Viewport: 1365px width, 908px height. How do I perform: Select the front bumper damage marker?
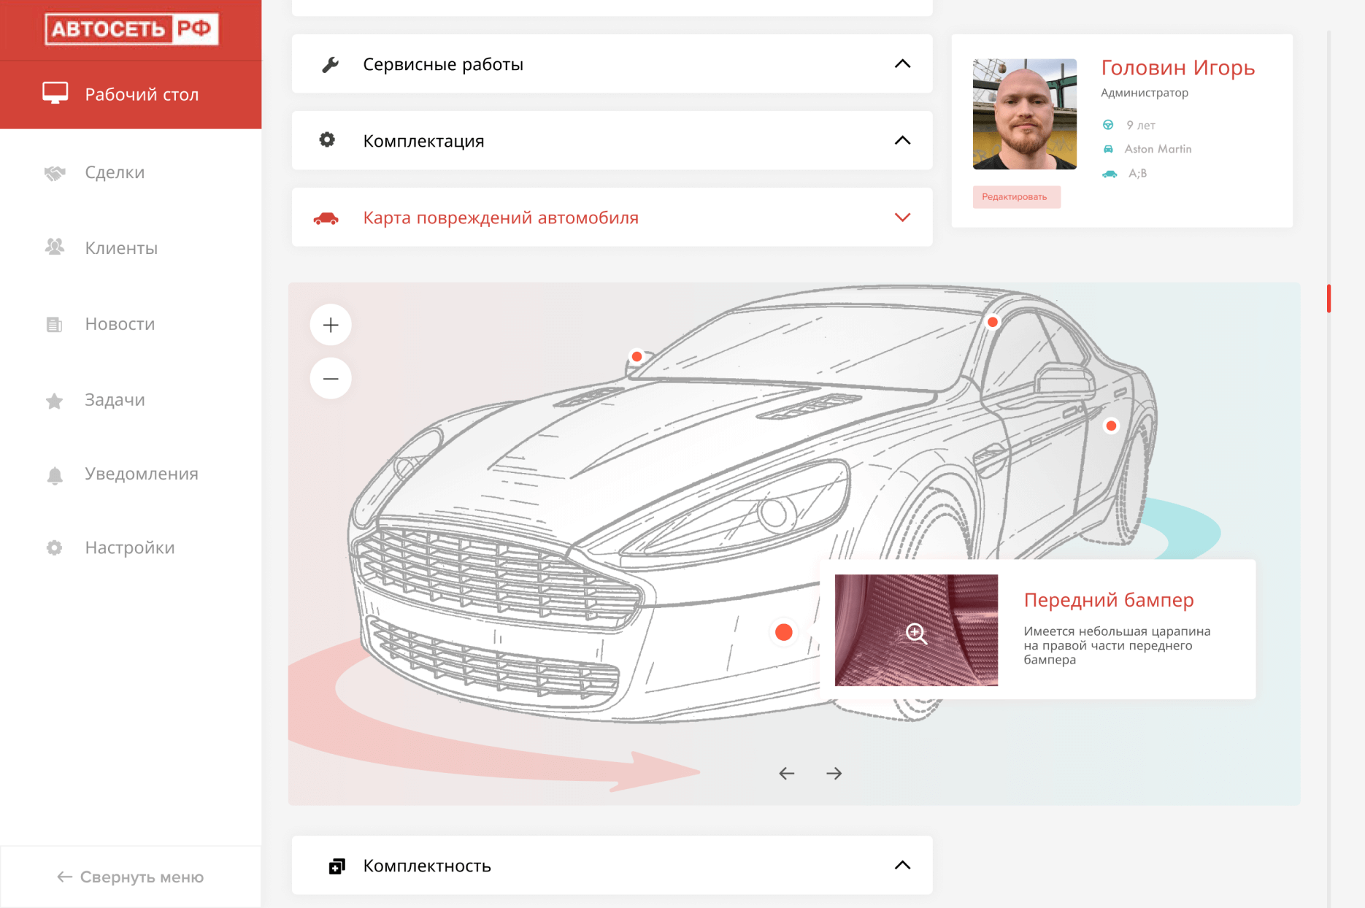783,632
